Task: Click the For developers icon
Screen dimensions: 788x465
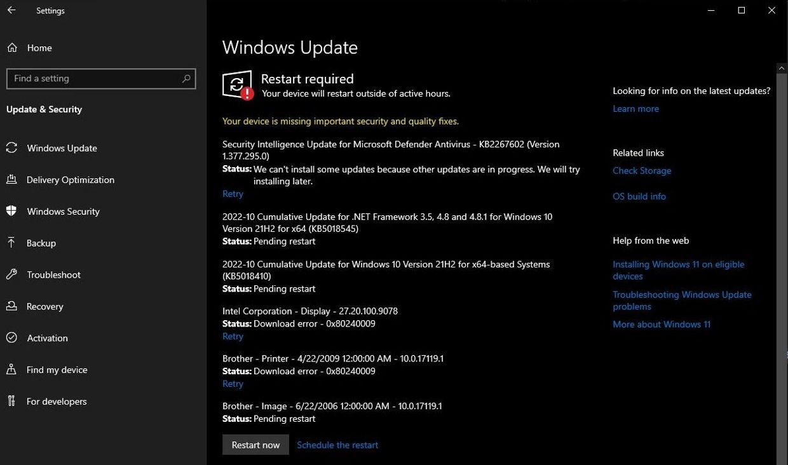Action: [11, 401]
